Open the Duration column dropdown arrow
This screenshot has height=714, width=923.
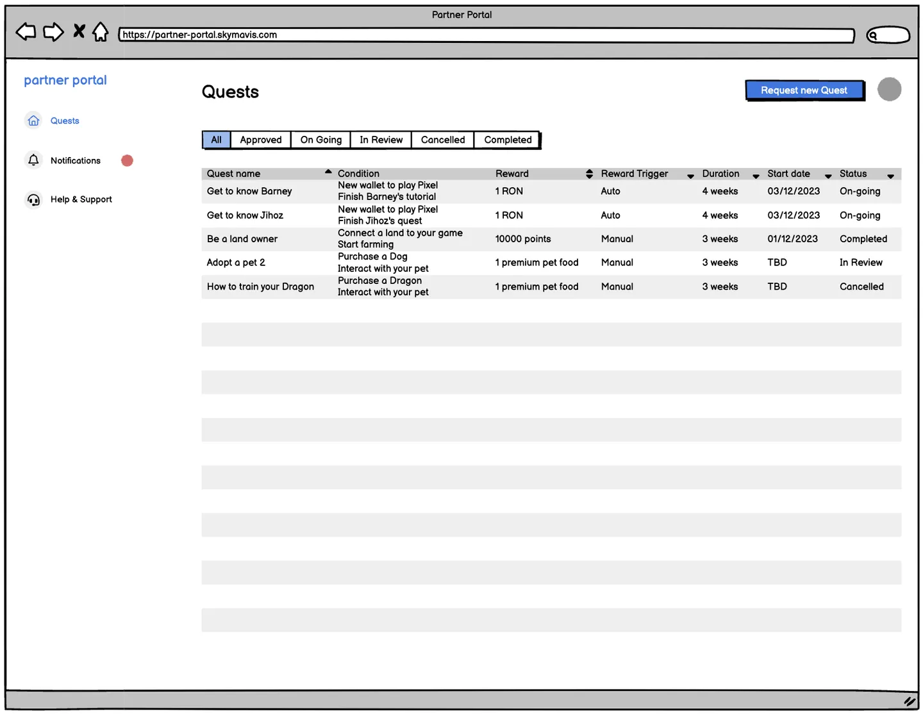click(756, 176)
